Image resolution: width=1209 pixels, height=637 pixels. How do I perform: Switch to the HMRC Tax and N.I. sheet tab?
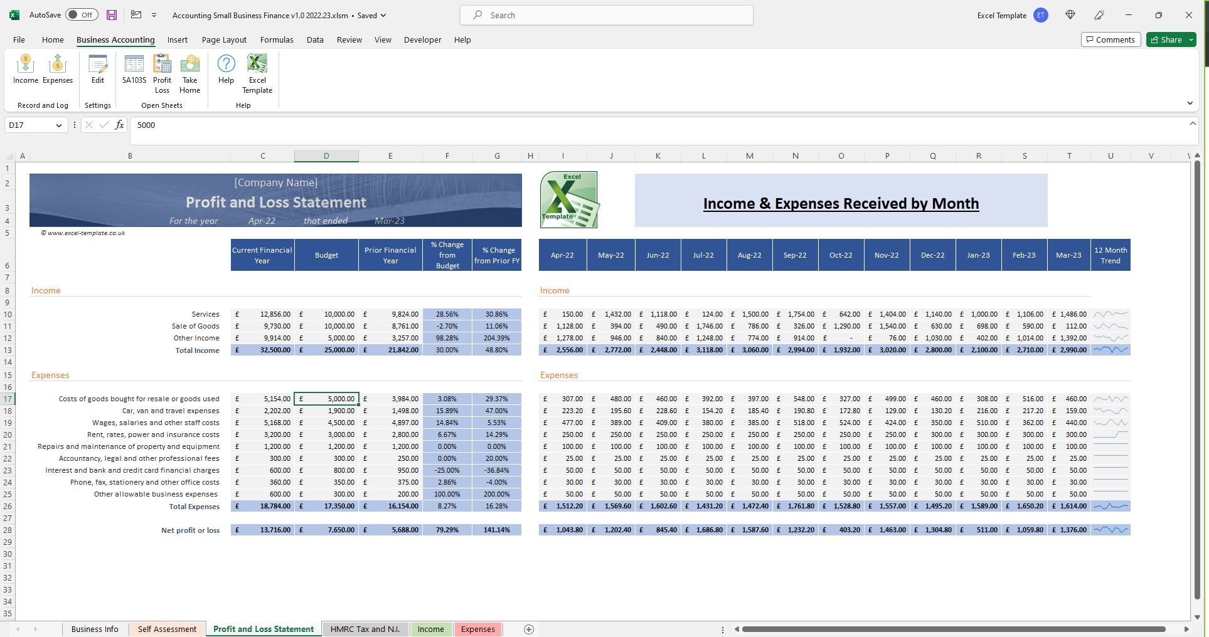coord(366,629)
